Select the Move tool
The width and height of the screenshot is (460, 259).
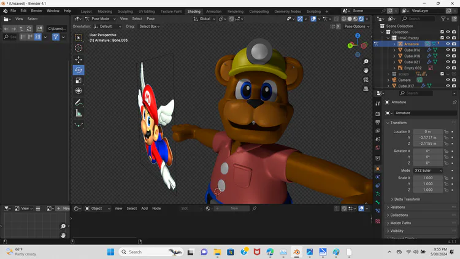(79, 60)
